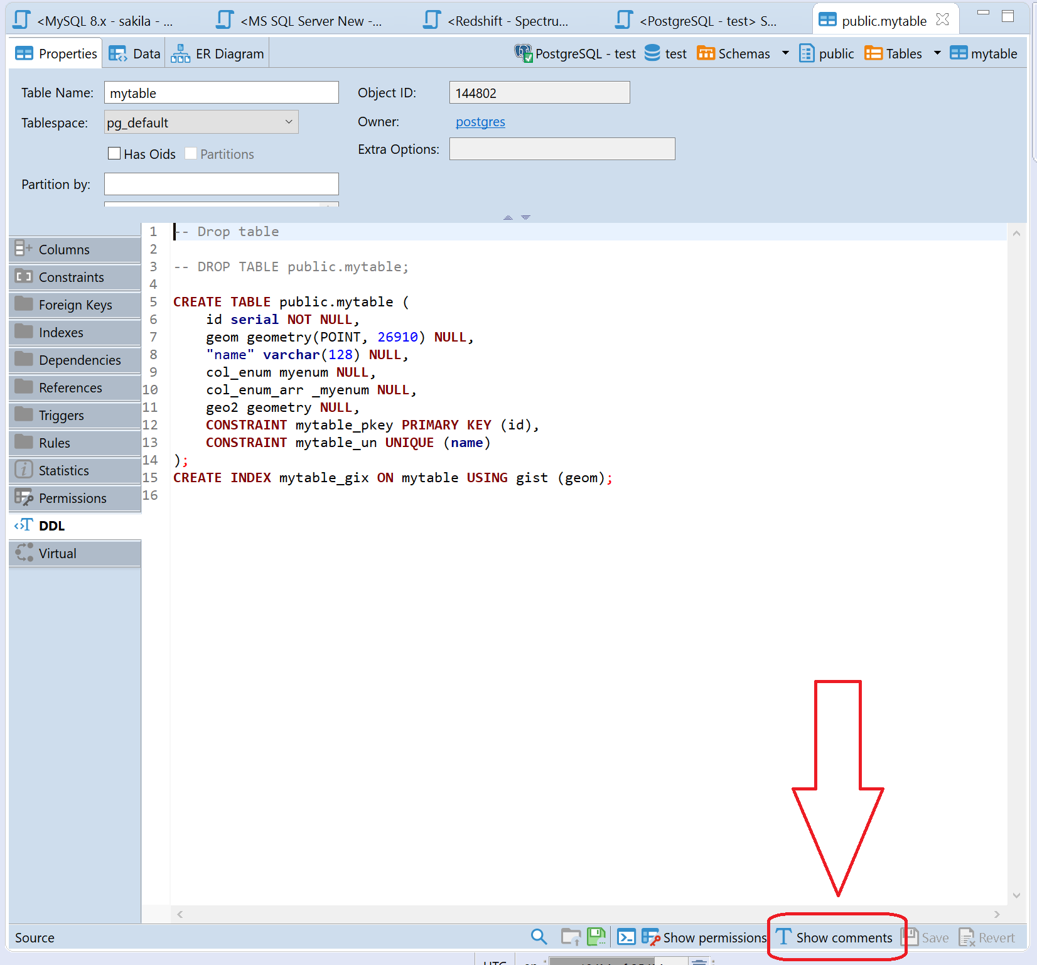The width and height of the screenshot is (1037, 965).
Task: Open the DDL in a SQL console
Action: 626,936
